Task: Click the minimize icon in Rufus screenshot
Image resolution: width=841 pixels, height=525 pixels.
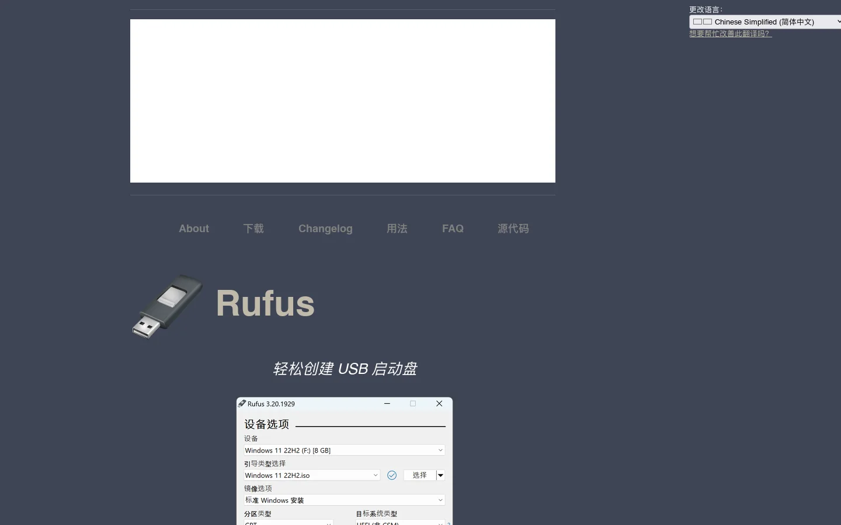Action: click(387, 403)
